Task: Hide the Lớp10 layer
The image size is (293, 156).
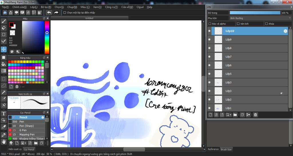Action: click(209, 31)
